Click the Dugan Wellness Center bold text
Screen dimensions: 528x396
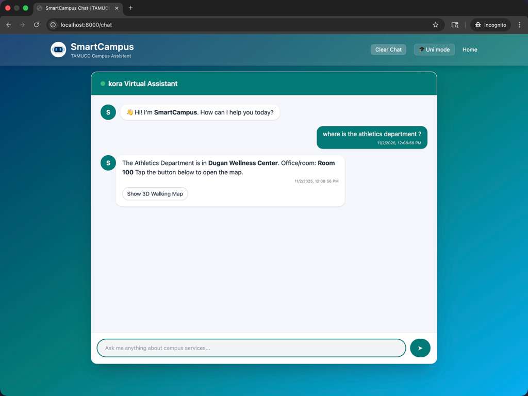point(243,163)
